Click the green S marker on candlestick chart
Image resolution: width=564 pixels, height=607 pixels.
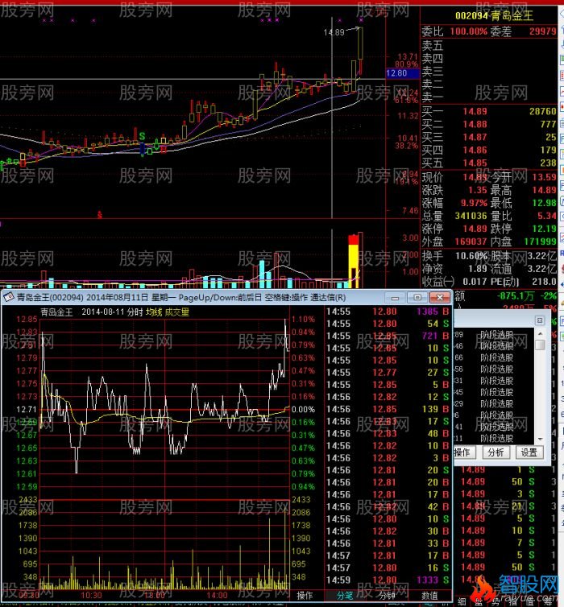coord(142,136)
